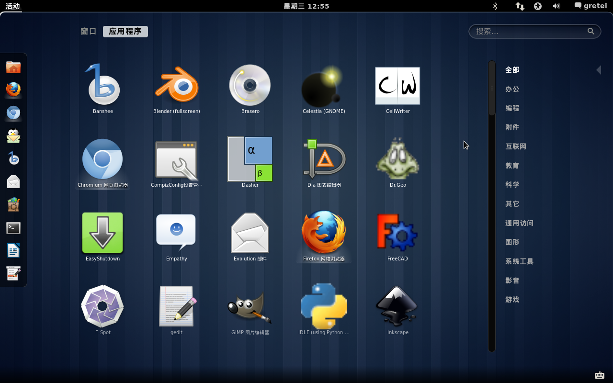
Task: Launch Inkscape
Action: (397, 310)
